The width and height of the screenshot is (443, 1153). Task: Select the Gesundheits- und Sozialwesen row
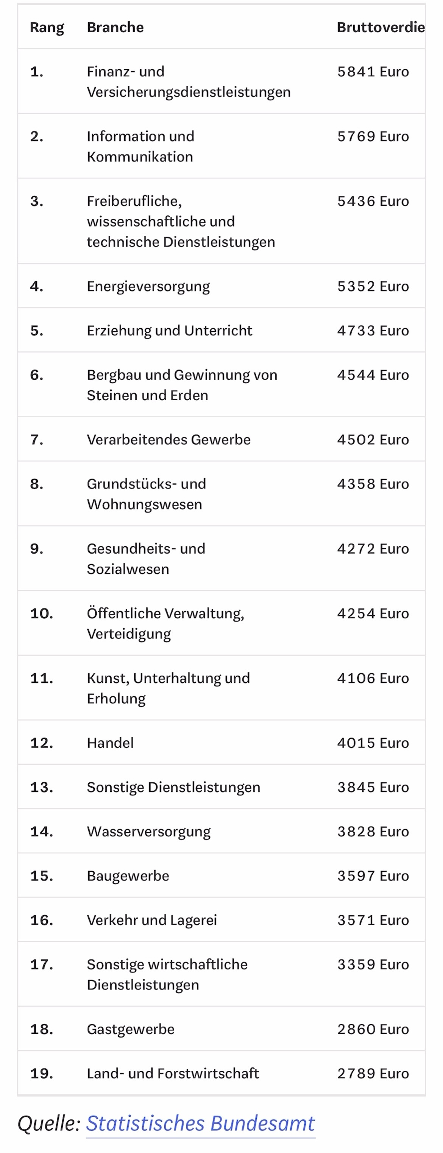pos(221,558)
